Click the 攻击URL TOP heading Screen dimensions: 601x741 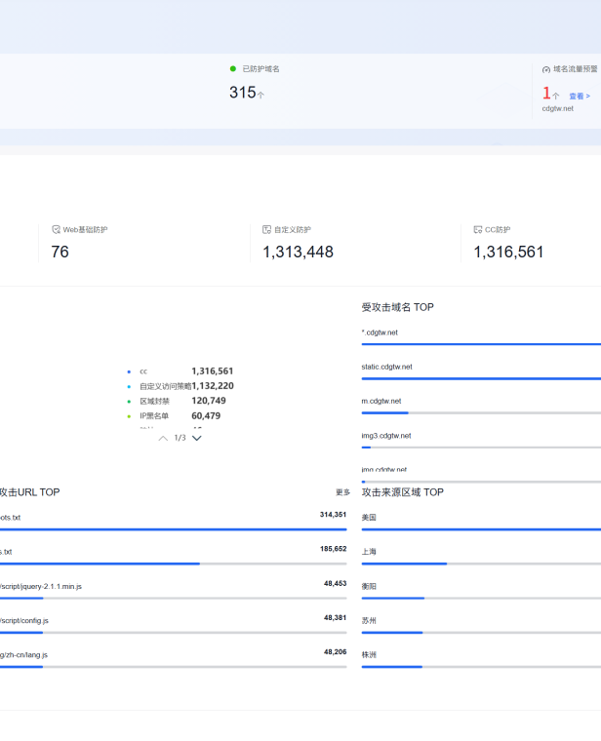click(x=30, y=492)
